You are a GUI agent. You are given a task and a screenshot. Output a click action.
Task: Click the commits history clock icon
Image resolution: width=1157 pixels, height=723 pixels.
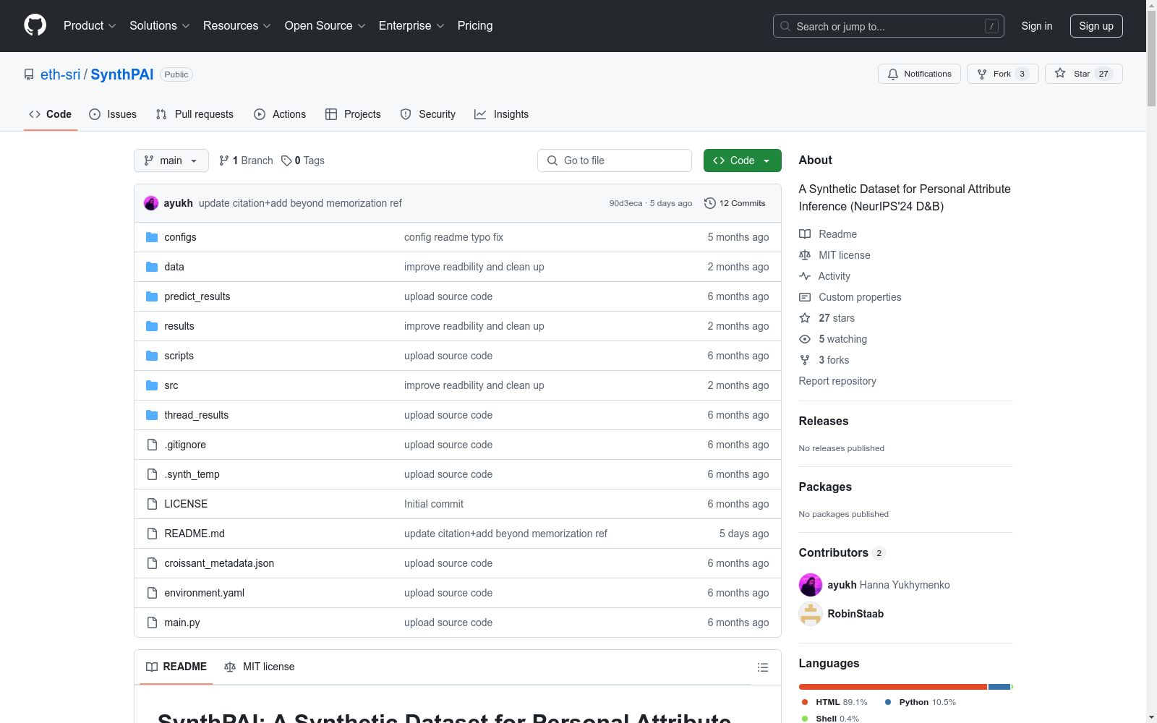pos(710,203)
